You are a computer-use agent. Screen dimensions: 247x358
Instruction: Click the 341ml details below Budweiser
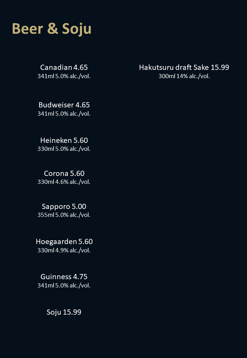coord(64,114)
